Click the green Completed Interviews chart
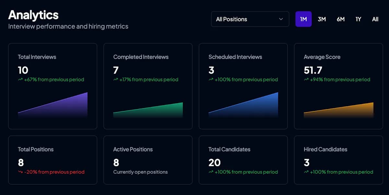 pyautogui.click(x=148, y=110)
